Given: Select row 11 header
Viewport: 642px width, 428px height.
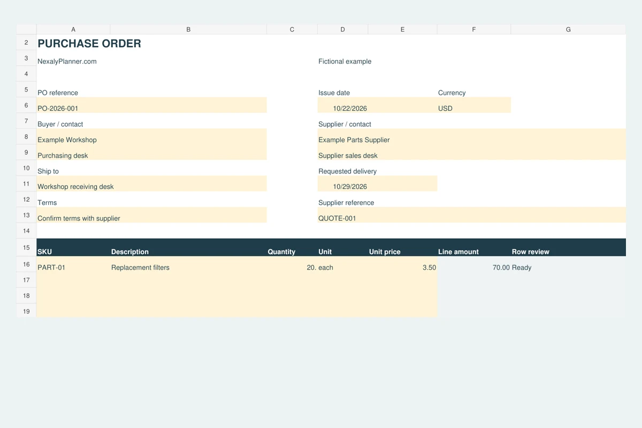Looking at the screenshot, I should [26, 184].
